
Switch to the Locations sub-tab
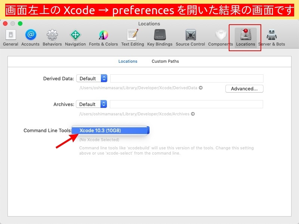coord(128,61)
